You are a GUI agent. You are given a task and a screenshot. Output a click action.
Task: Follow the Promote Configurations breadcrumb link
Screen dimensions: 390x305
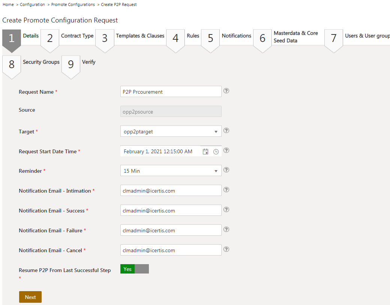pos(73,4)
